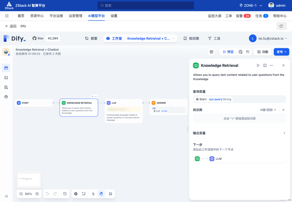The image size is (292, 202).
Task: Run the Knowledge Retrieval step play icon
Action: coord(258,65)
